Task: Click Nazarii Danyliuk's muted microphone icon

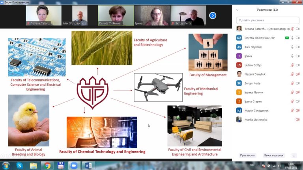Action: click(292, 74)
